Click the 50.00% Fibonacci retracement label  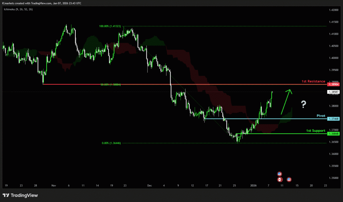click(110, 85)
